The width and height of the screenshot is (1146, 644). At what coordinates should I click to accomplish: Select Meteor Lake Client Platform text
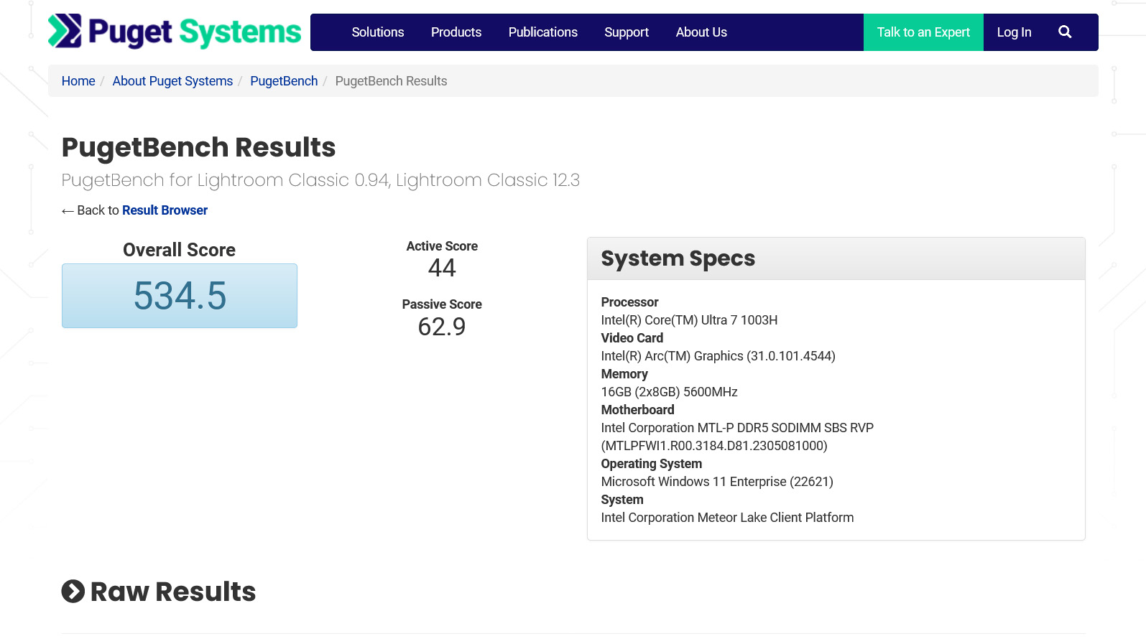[727, 518]
